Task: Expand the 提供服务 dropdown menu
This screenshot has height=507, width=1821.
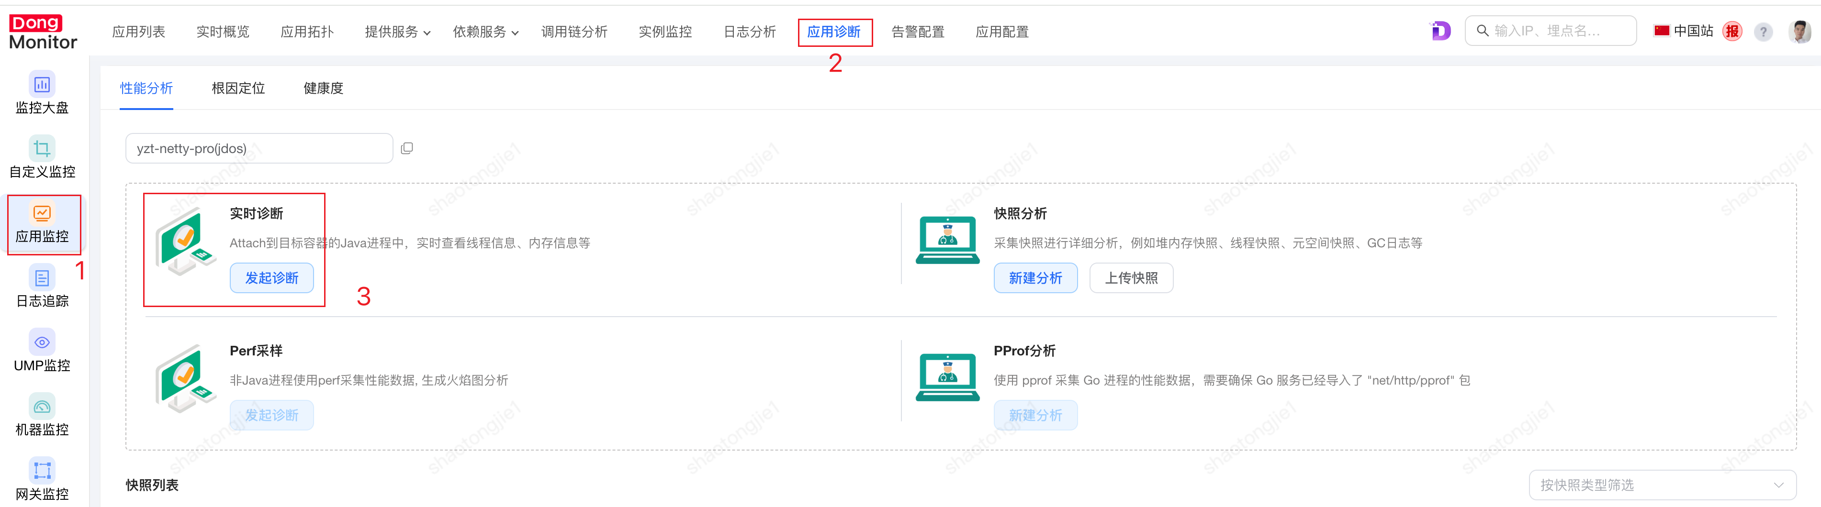Action: pyautogui.click(x=397, y=32)
